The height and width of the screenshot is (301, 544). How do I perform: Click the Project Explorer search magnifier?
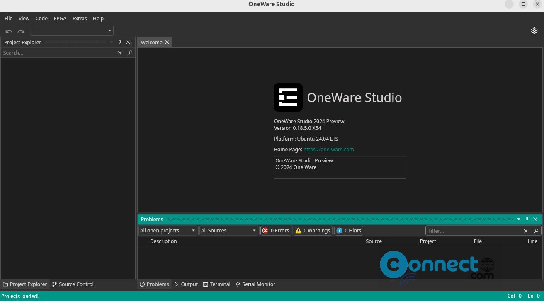(x=130, y=53)
